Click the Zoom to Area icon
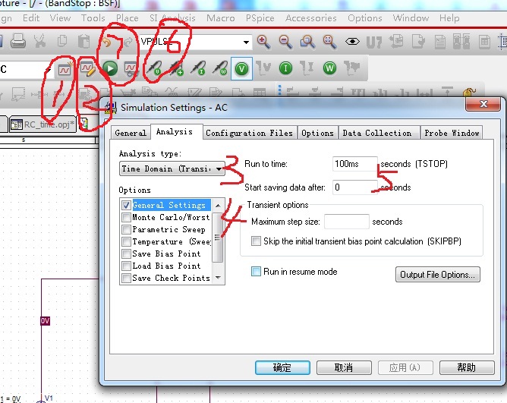 point(307,42)
